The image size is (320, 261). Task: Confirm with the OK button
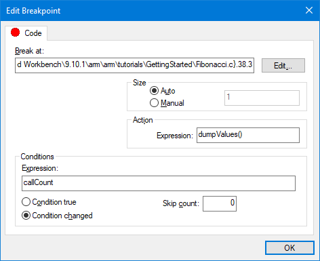coord(289,247)
